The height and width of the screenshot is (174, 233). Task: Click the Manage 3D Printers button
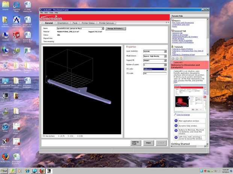tap(116, 28)
